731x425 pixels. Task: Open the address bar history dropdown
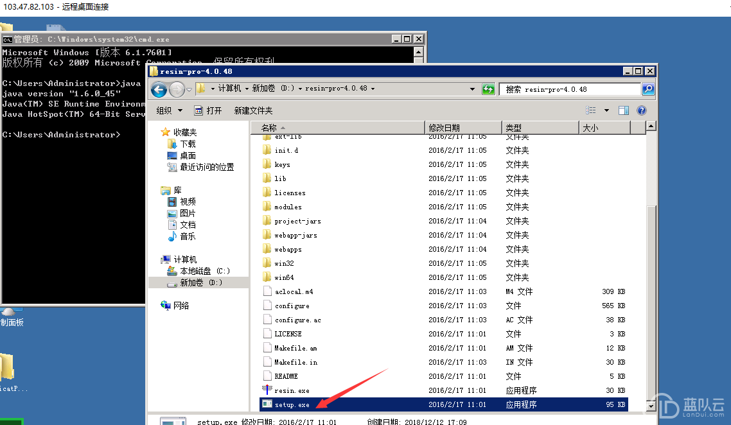[472, 89]
